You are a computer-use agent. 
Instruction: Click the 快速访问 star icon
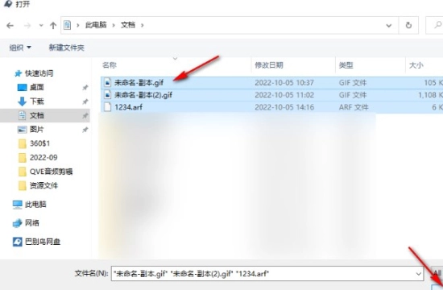pos(18,74)
